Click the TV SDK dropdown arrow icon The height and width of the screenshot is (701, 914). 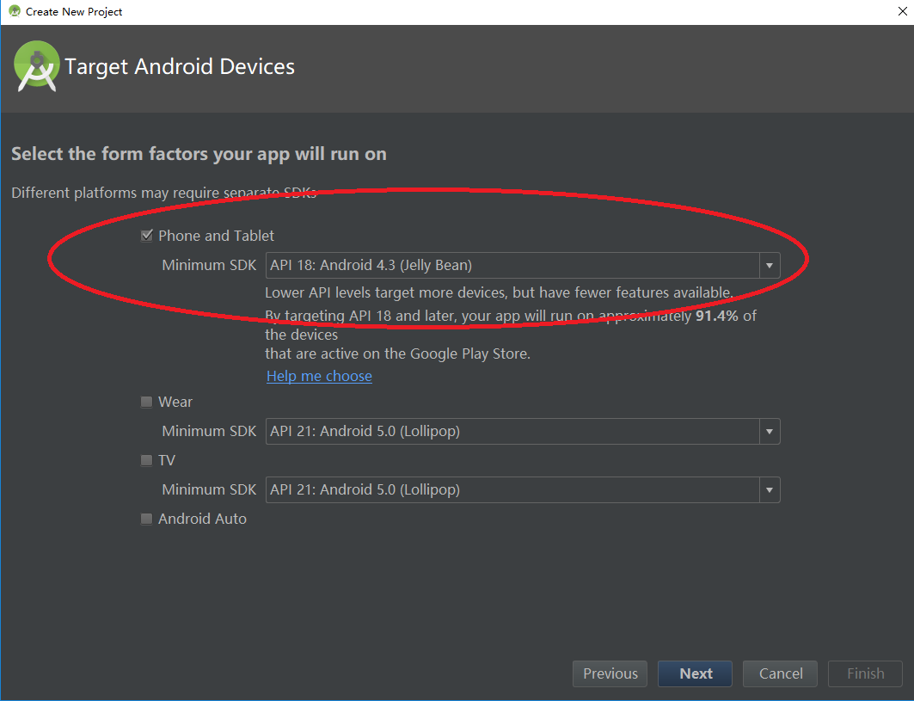[x=769, y=489]
